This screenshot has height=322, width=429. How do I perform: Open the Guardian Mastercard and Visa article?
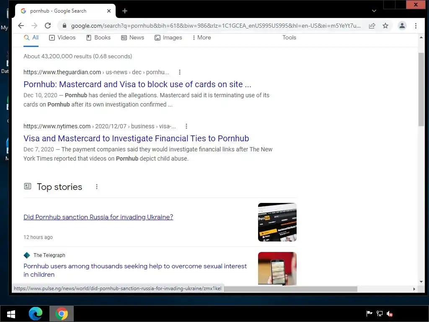[x=137, y=84]
